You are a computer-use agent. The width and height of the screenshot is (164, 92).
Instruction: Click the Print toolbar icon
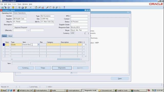(23, 7)
